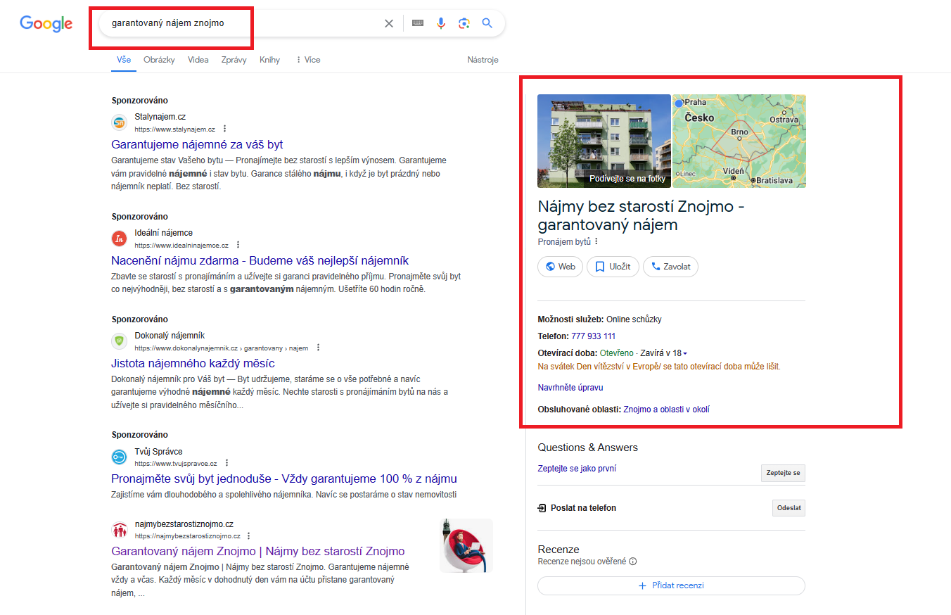Click info icon next to Recenze nejsou ověřené

633,562
